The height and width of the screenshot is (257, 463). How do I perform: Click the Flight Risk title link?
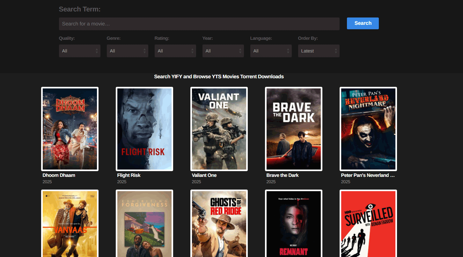[x=129, y=175]
